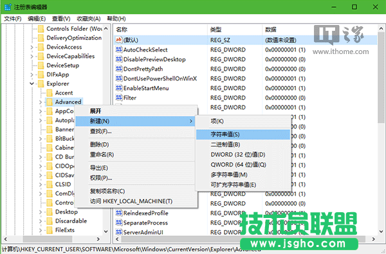The image size is (386, 254).
Task: Open the 收藏夹(A) menu
Action: click(89, 19)
